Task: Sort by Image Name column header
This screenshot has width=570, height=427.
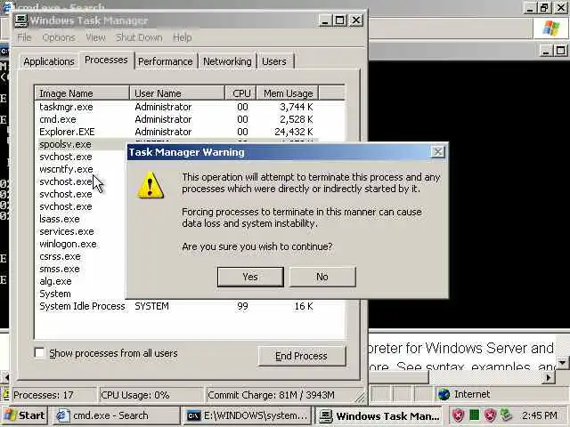Action: point(82,93)
